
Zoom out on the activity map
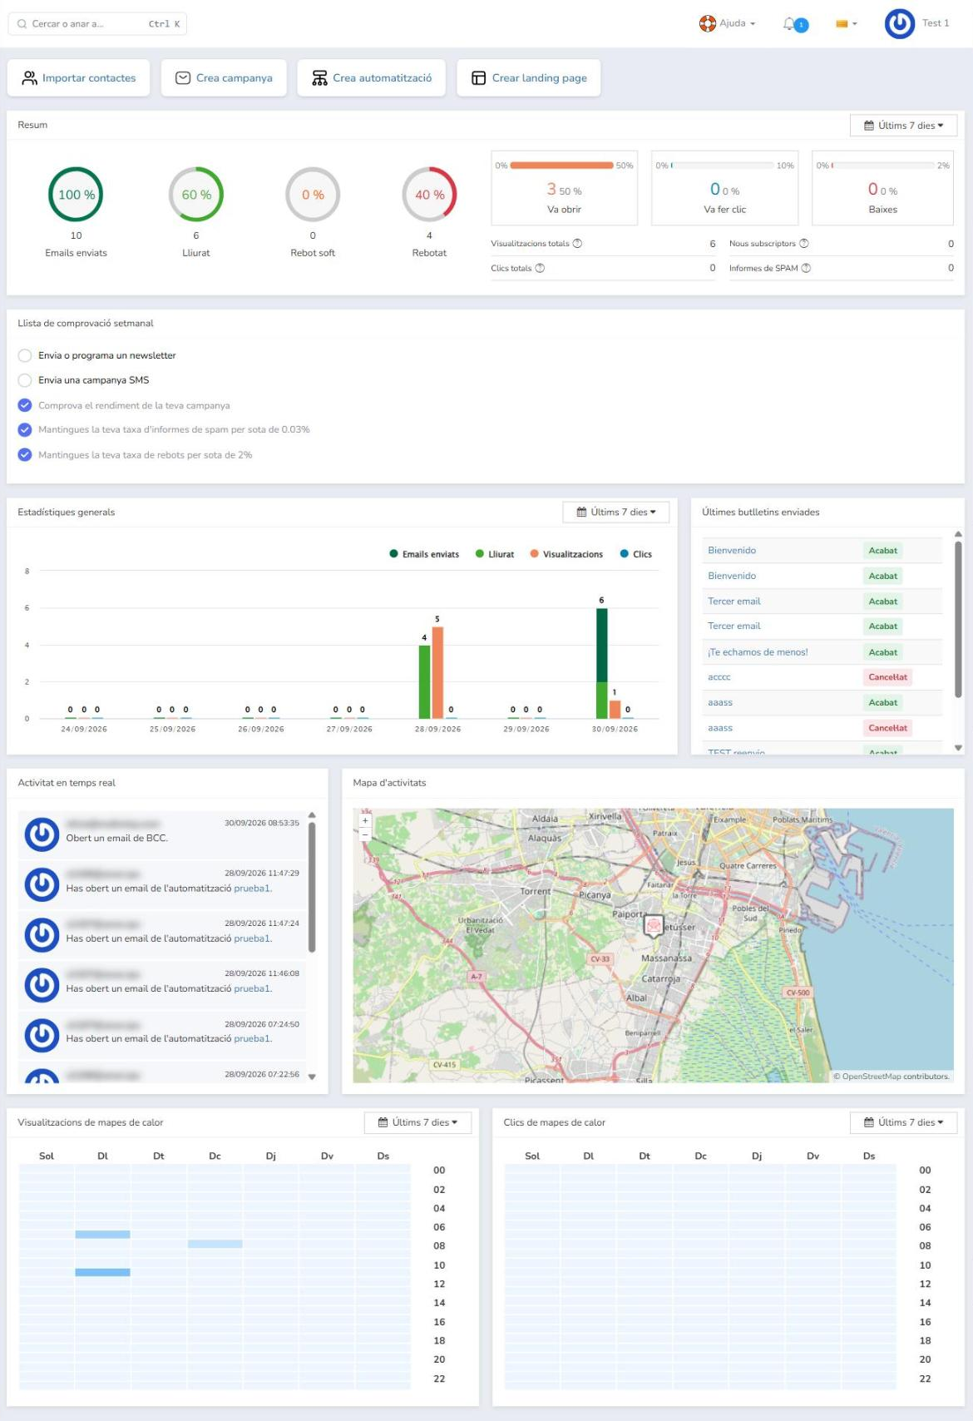(x=364, y=834)
